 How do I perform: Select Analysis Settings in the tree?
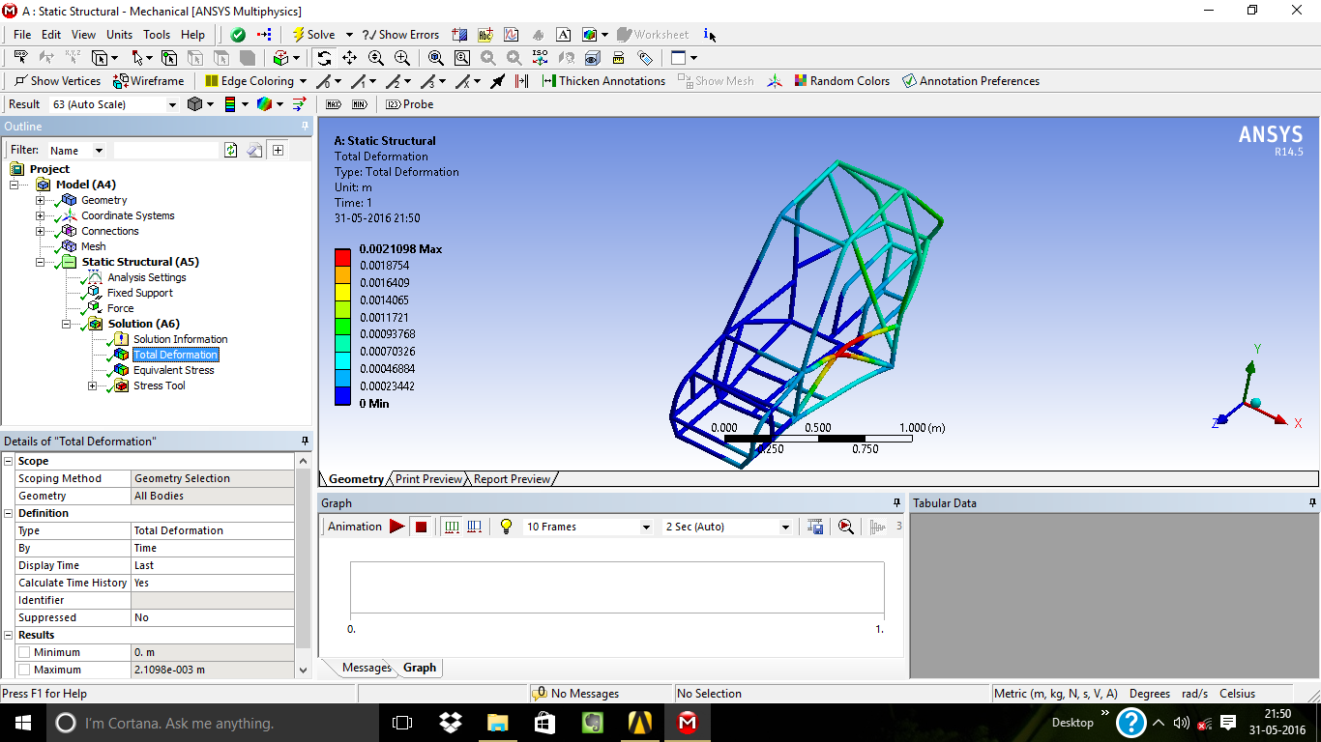pos(147,277)
